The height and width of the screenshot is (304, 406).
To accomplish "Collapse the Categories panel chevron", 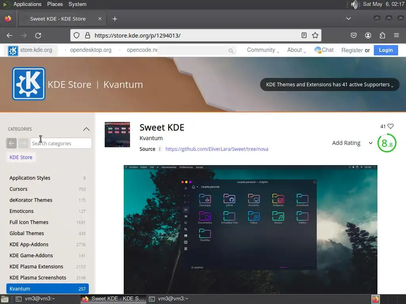I will (x=86, y=129).
